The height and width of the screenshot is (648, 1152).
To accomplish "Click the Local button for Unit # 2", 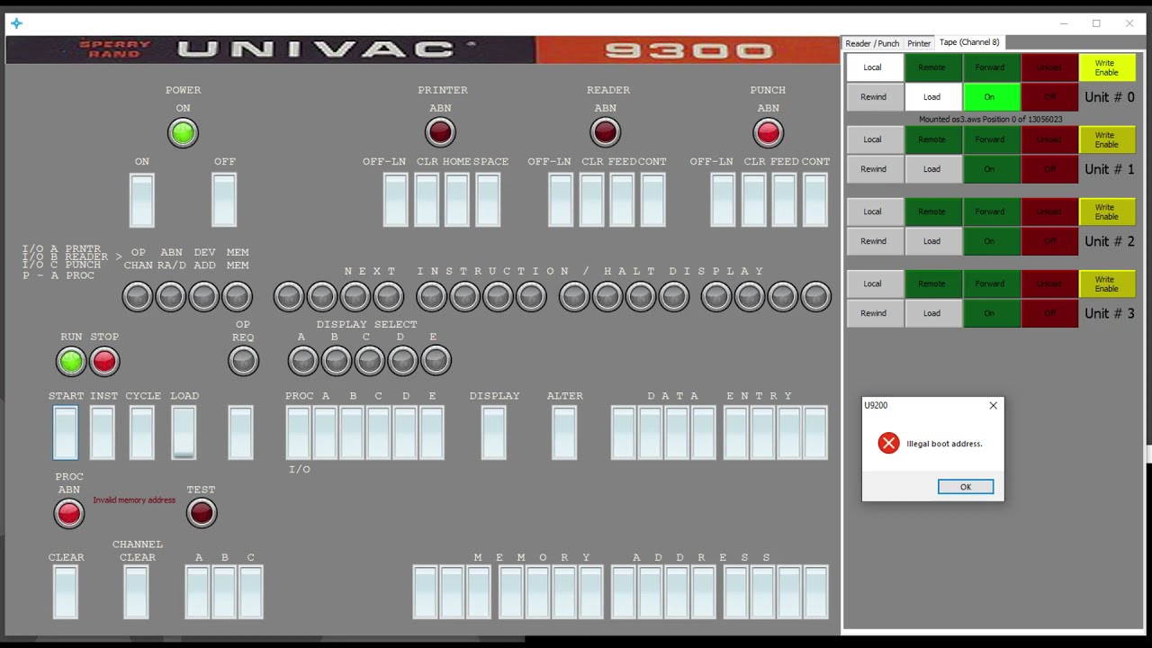I will pos(873,211).
